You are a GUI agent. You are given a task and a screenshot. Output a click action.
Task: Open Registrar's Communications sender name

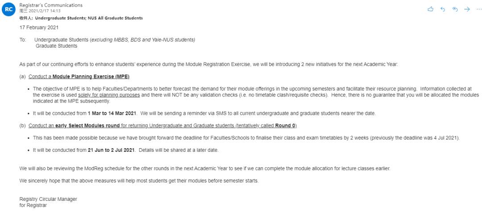pos(51,5)
